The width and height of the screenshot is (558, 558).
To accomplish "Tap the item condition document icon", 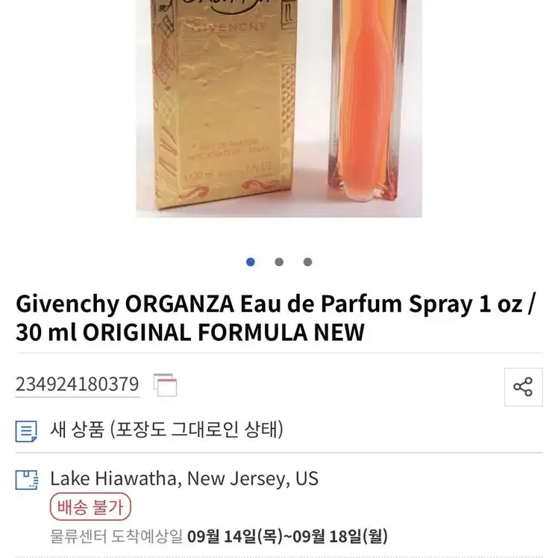I will 26,431.
